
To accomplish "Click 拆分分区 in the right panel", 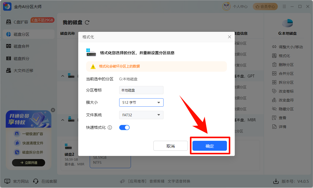I will [286, 82].
